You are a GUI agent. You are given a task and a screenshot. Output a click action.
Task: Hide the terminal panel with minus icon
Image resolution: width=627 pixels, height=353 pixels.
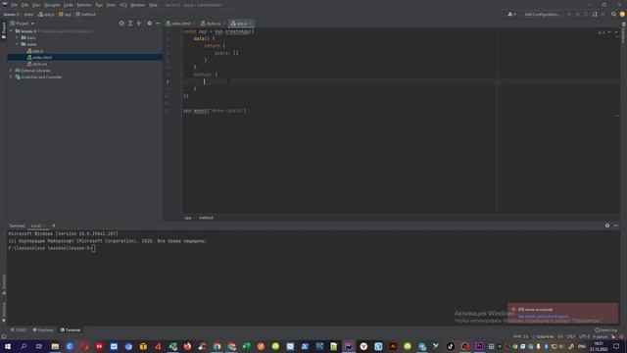tap(616, 226)
